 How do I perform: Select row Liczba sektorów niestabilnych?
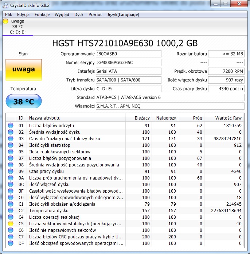click(125, 223)
